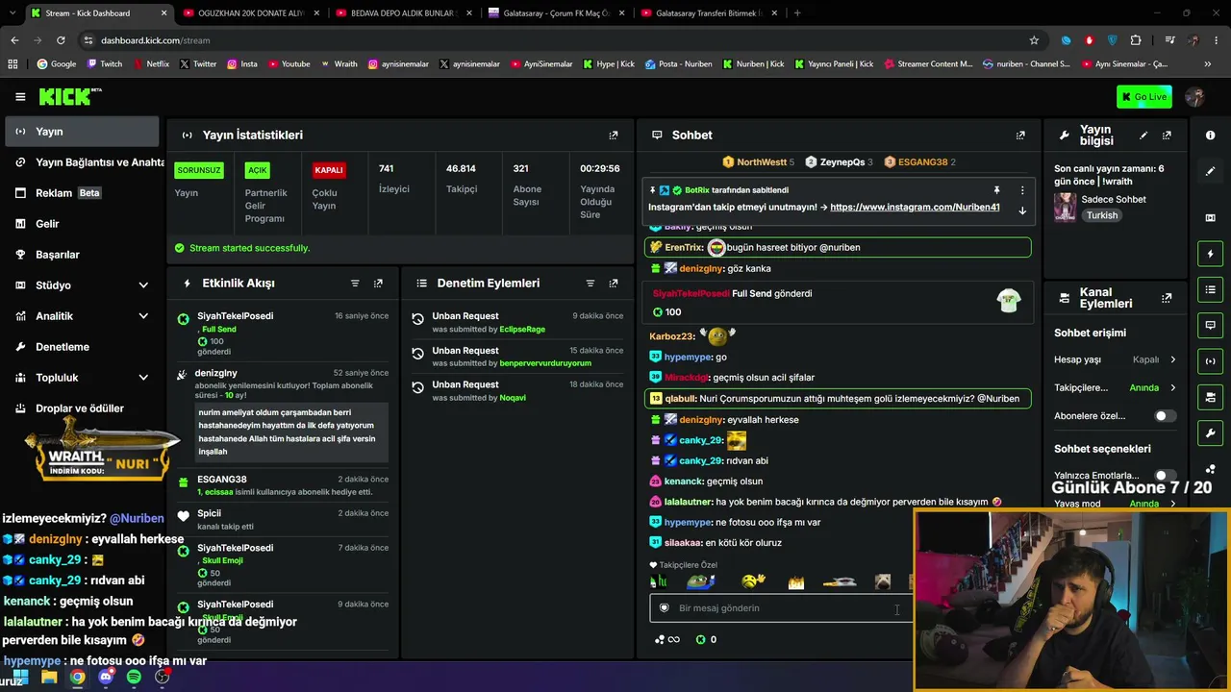Click the info icon in right rail
Screen dimensions: 1231x692
click(x=1210, y=136)
